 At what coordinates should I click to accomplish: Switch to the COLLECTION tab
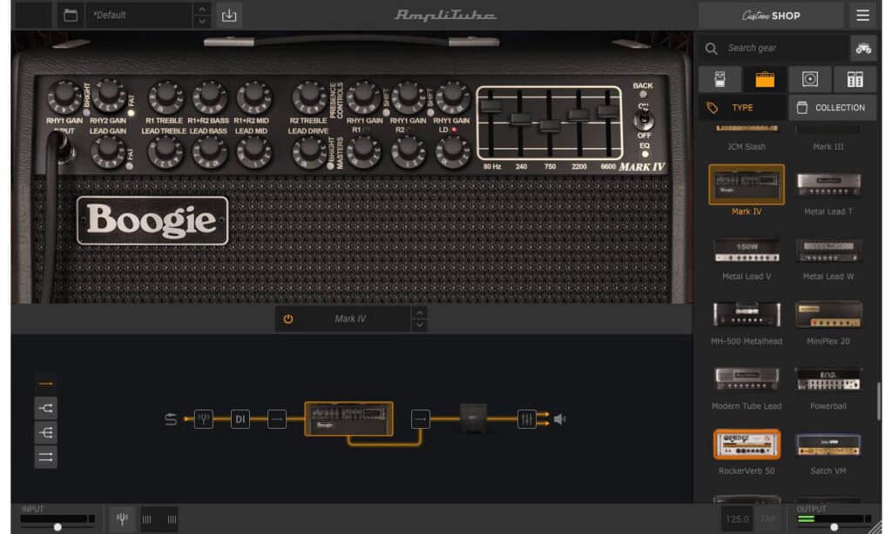point(832,107)
